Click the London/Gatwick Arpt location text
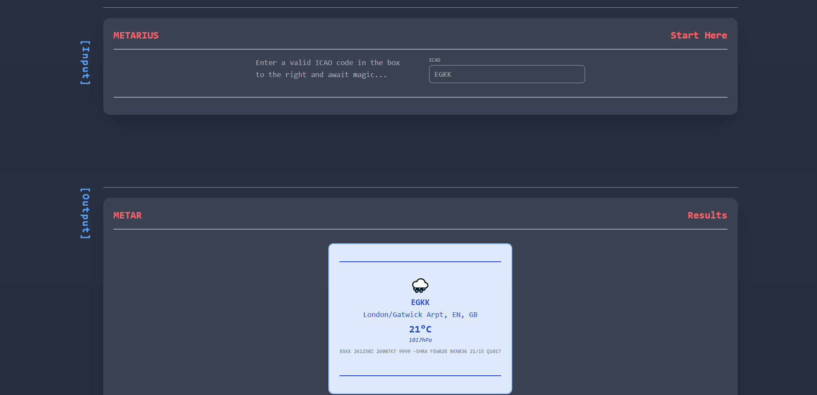Image resolution: width=817 pixels, height=395 pixels. (x=420, y=315)
